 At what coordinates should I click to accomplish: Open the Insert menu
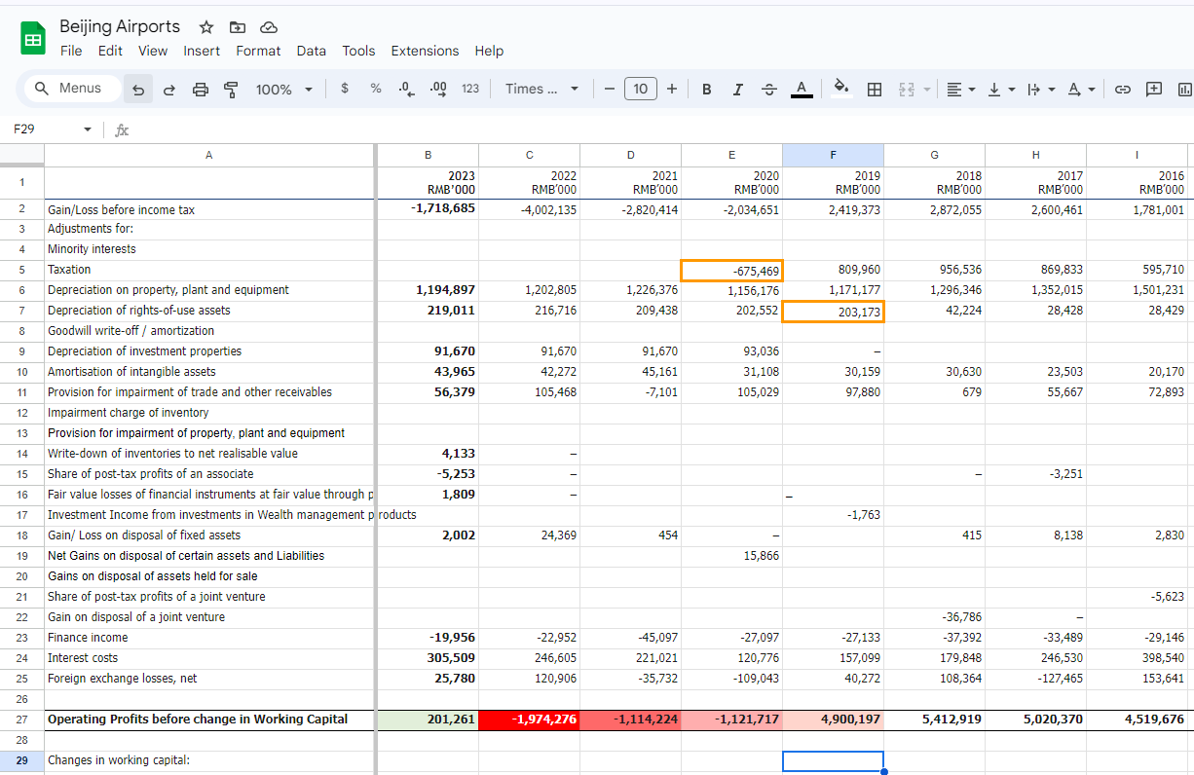point(202,51)
